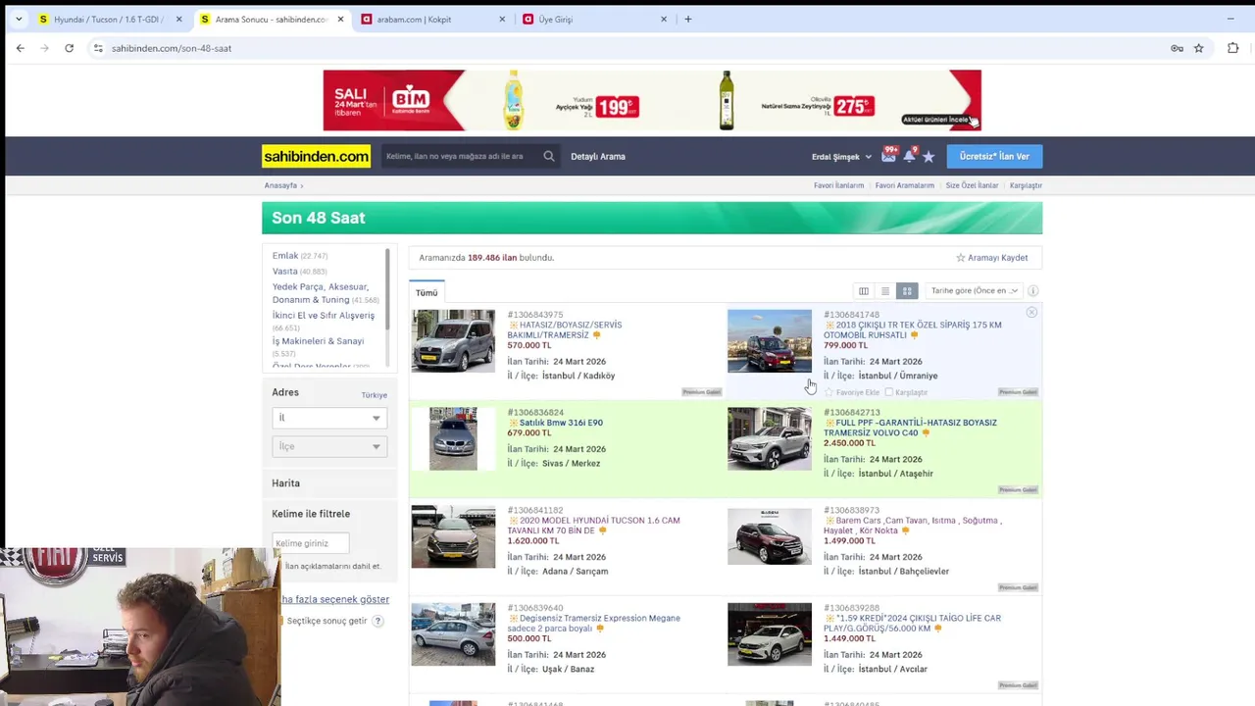Click Aramayı Kaydet link

pyautogui.click(x=992, y=258)
